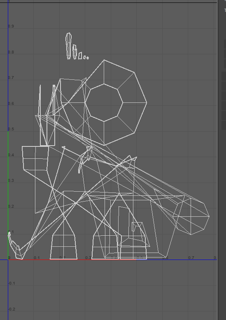This screenshot has height=320, width=226.
Task: Click the 0.5 label on the vertical axis
Action: point(11,129)
